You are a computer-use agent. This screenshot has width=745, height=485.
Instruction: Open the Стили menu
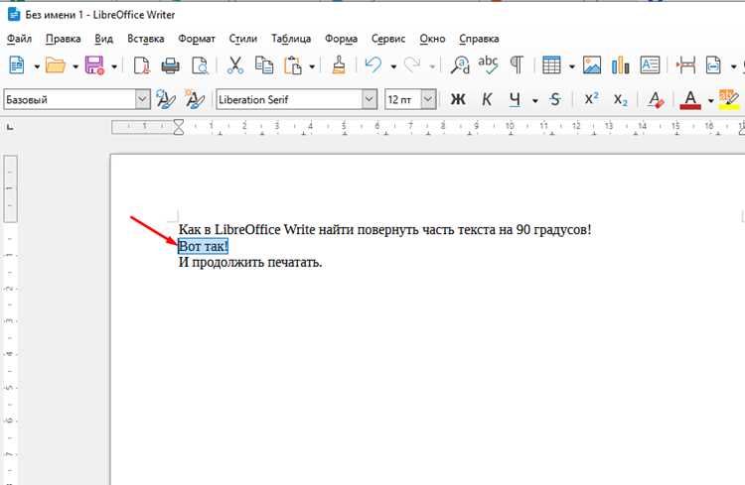coord(242,39)
